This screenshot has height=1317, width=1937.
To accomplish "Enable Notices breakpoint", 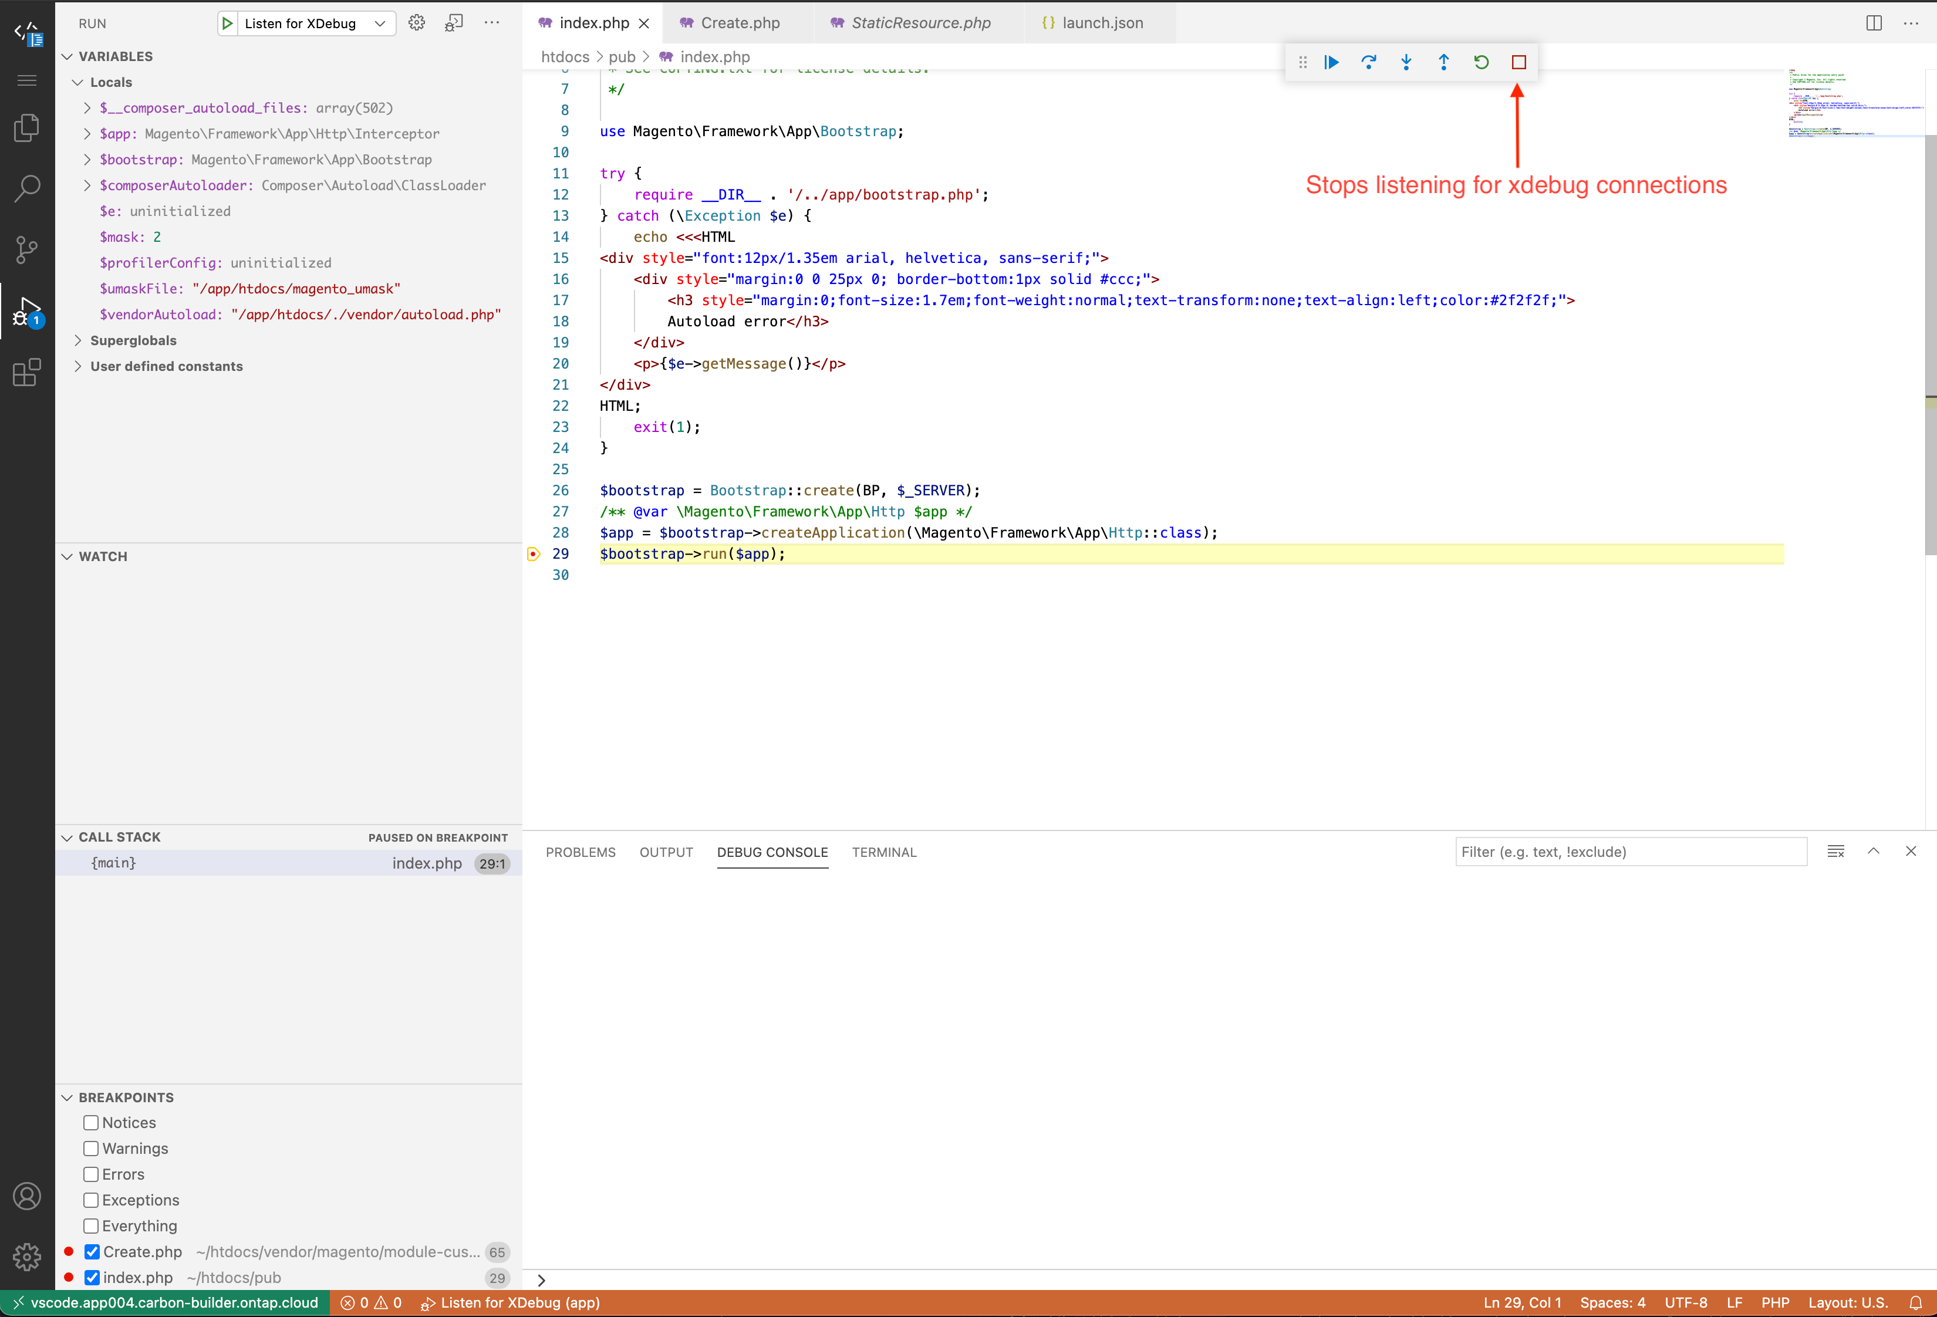I will [x=91, y=1123].
